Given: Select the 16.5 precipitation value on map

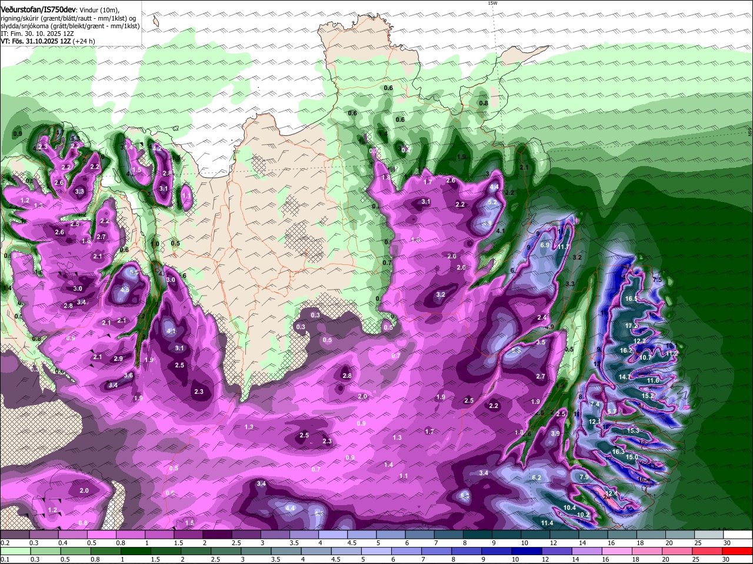Looking at the screenshot, I should 631,299.
